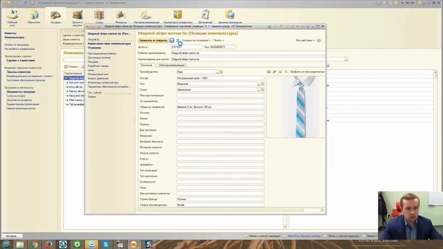
Task: Click the Рабочее наименование field
Action: pyautogui.click(x=248, y=53)
